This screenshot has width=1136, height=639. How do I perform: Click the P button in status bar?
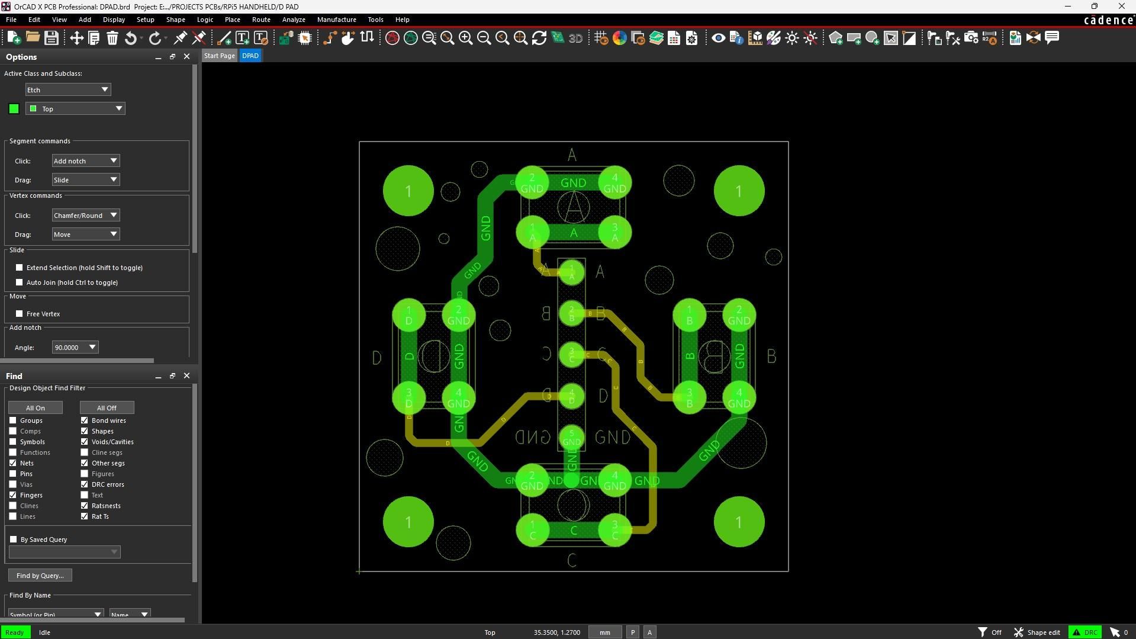click(633, 632)
